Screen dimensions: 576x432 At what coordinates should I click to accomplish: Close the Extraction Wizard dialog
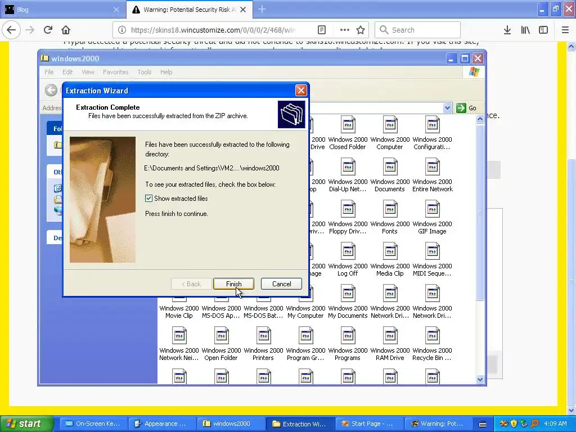301,91
